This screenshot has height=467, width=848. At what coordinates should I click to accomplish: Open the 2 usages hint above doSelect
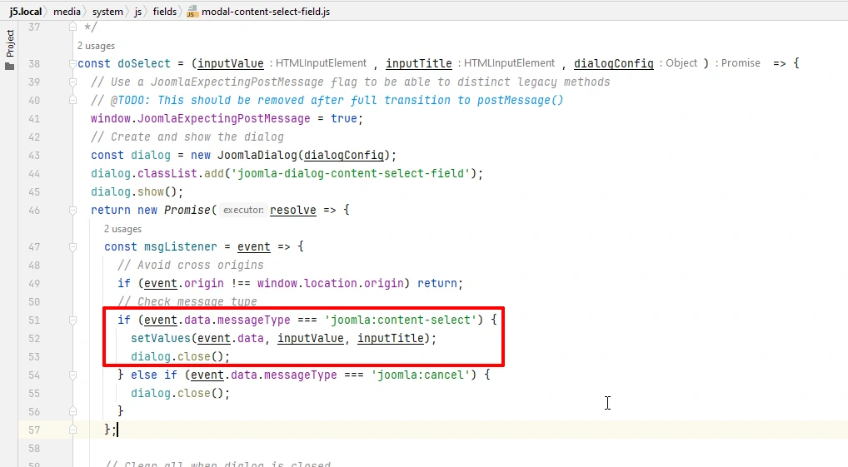pos(97,46)
